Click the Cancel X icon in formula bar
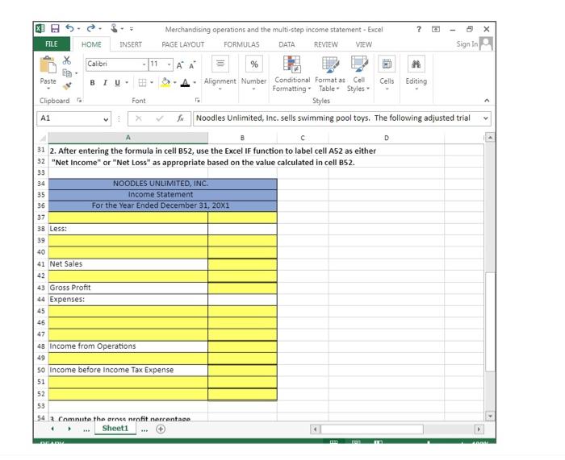Screen dimensions: 565x460 (x=138, y=118)
